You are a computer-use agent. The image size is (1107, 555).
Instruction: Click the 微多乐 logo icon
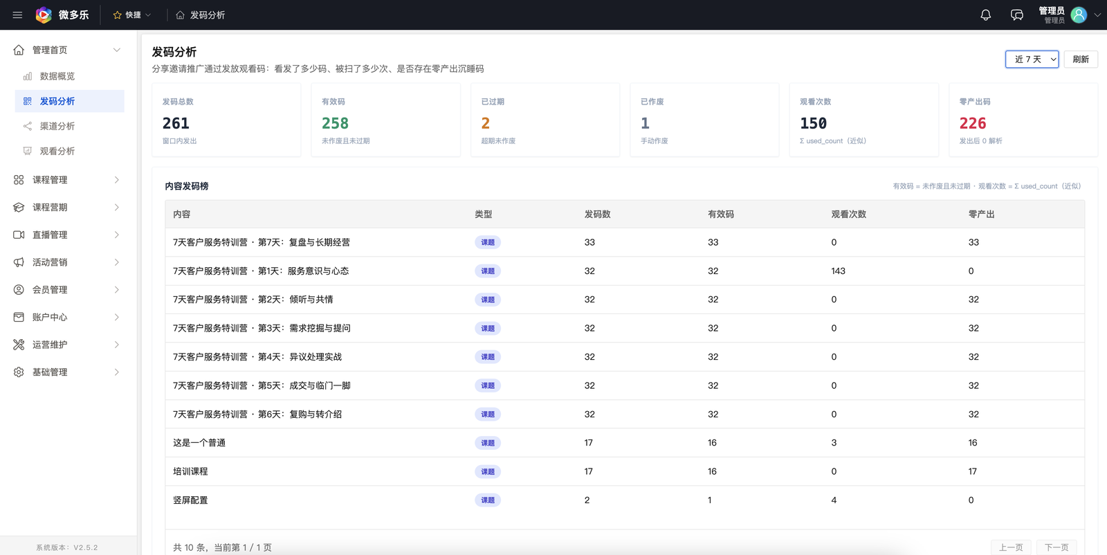click(44, 15)
